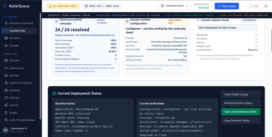Click the clock icon near Current-request fields note
272x137 pixels.
[197, 56]
